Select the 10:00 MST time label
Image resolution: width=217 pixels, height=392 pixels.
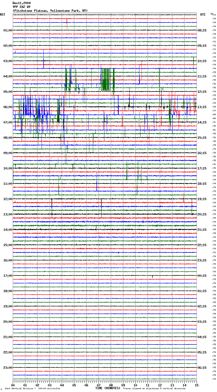(x=8, y=168)
